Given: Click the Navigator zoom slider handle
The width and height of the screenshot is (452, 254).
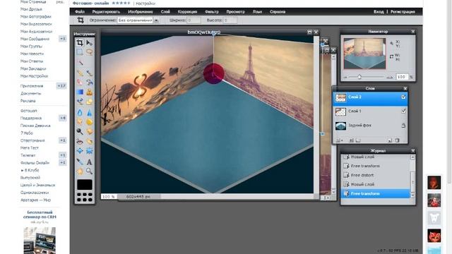Looking at the screenshot, I should pyautogui.click(x=359, y=77).
